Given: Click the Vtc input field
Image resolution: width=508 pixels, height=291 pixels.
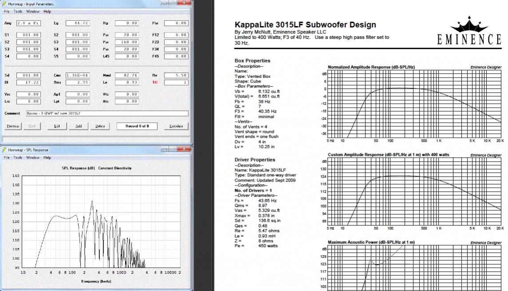Looking at the screenshot, I should click(127, 94).
